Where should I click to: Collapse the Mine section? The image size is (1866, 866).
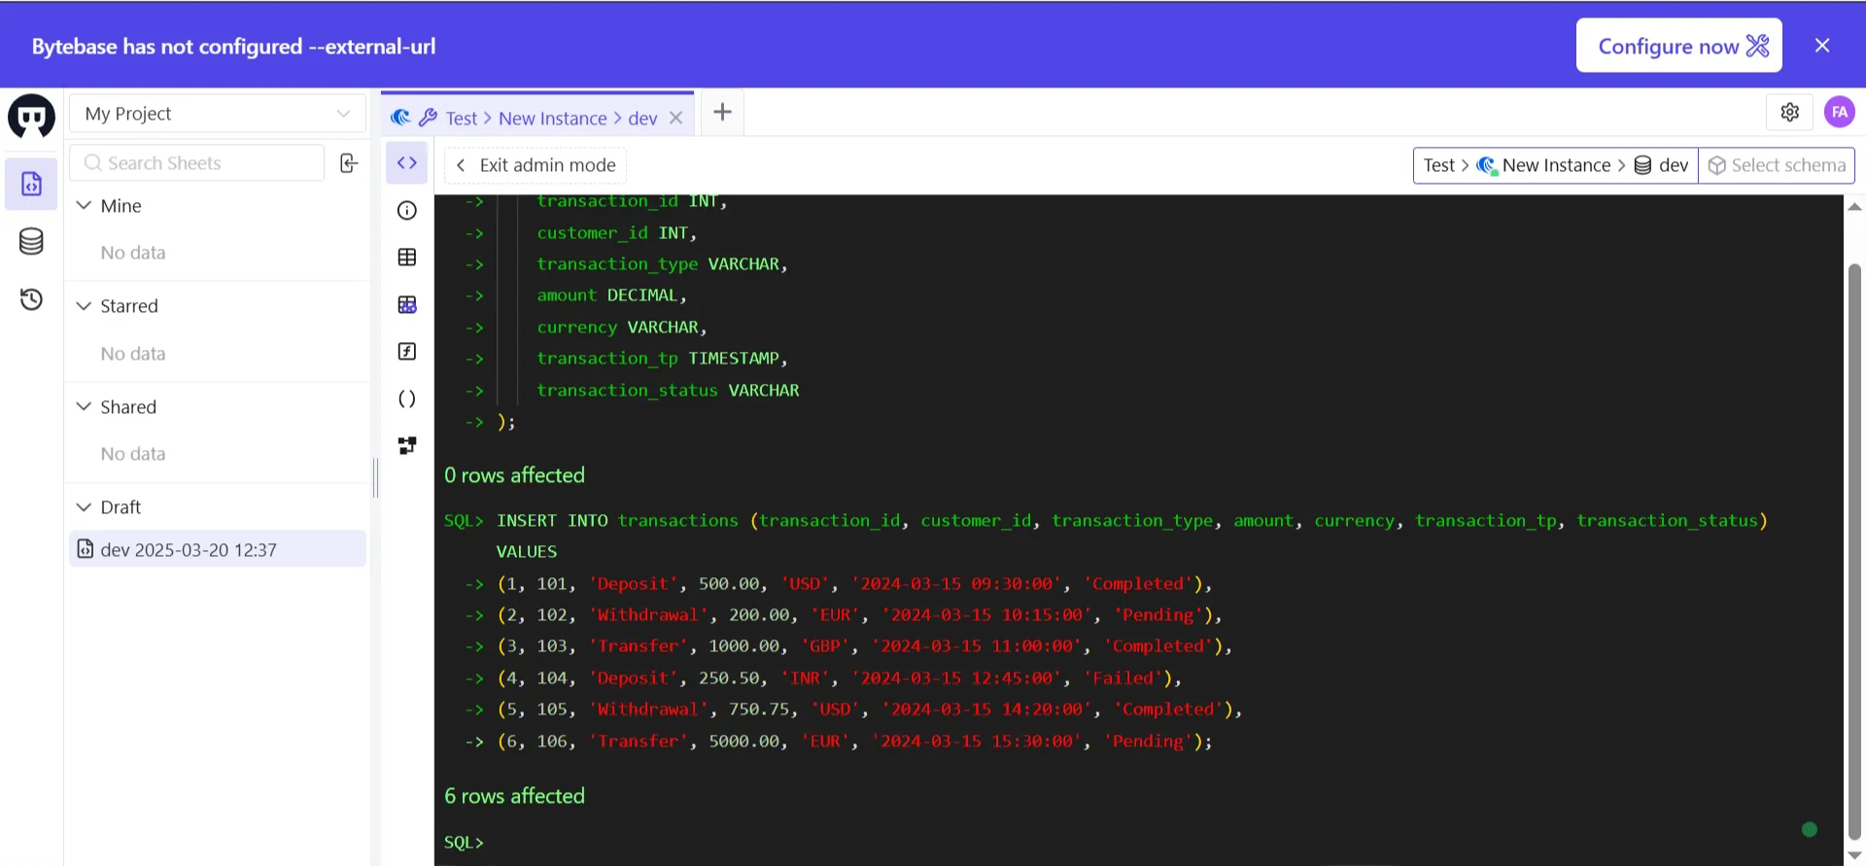(x=85, y=206)
